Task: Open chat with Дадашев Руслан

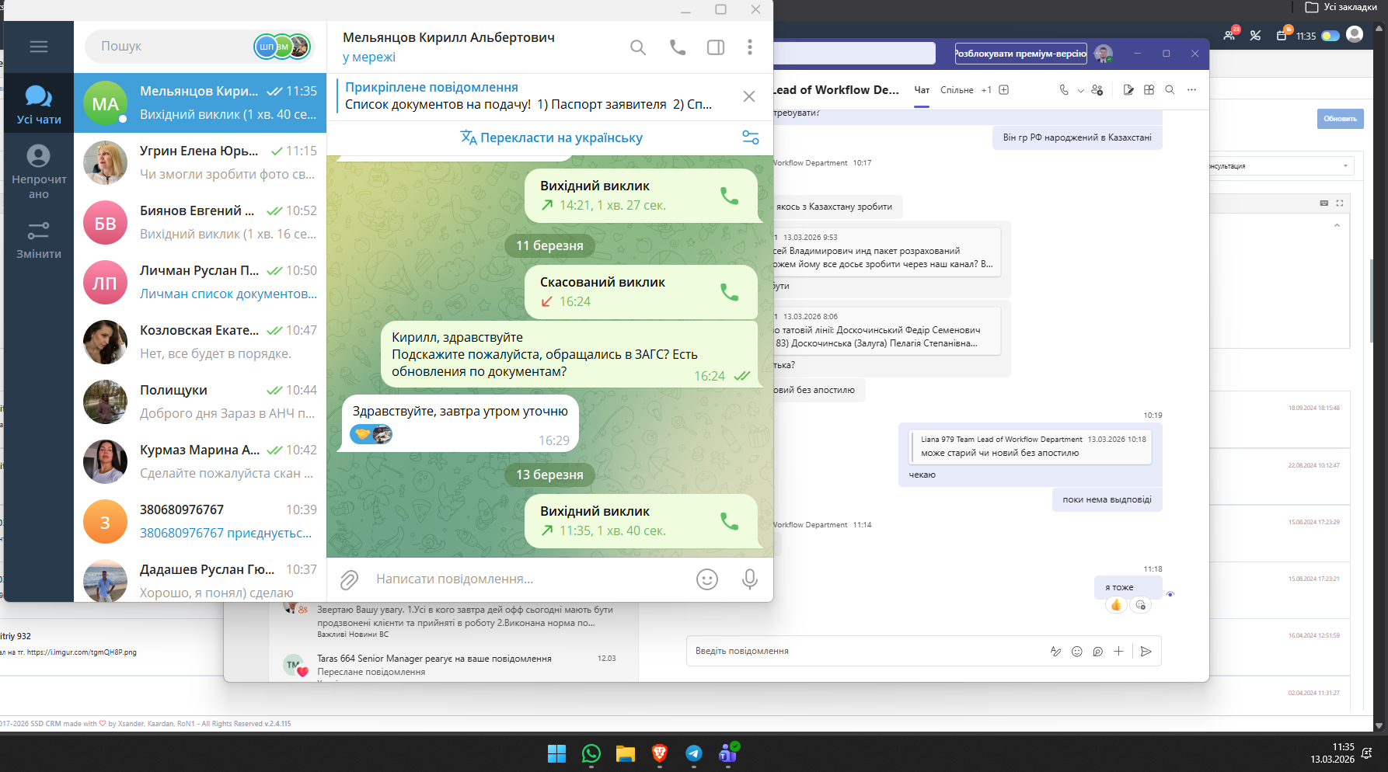Action: point(201,577)
